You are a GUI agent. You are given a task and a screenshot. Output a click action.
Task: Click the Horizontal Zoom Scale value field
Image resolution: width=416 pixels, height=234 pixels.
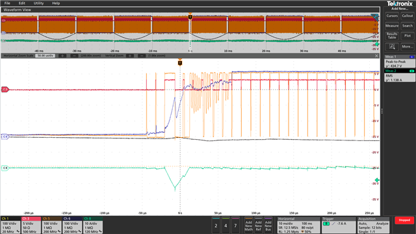(45, 56)
